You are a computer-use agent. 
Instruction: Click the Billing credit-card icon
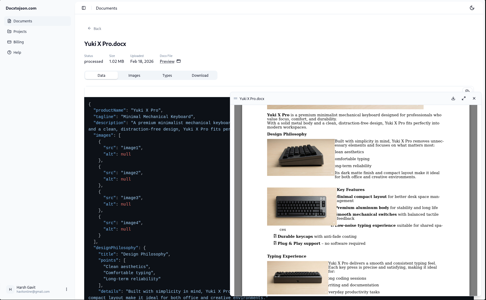10,42
